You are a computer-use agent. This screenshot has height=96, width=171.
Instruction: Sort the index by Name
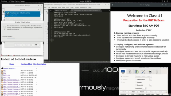pos(12,64)
